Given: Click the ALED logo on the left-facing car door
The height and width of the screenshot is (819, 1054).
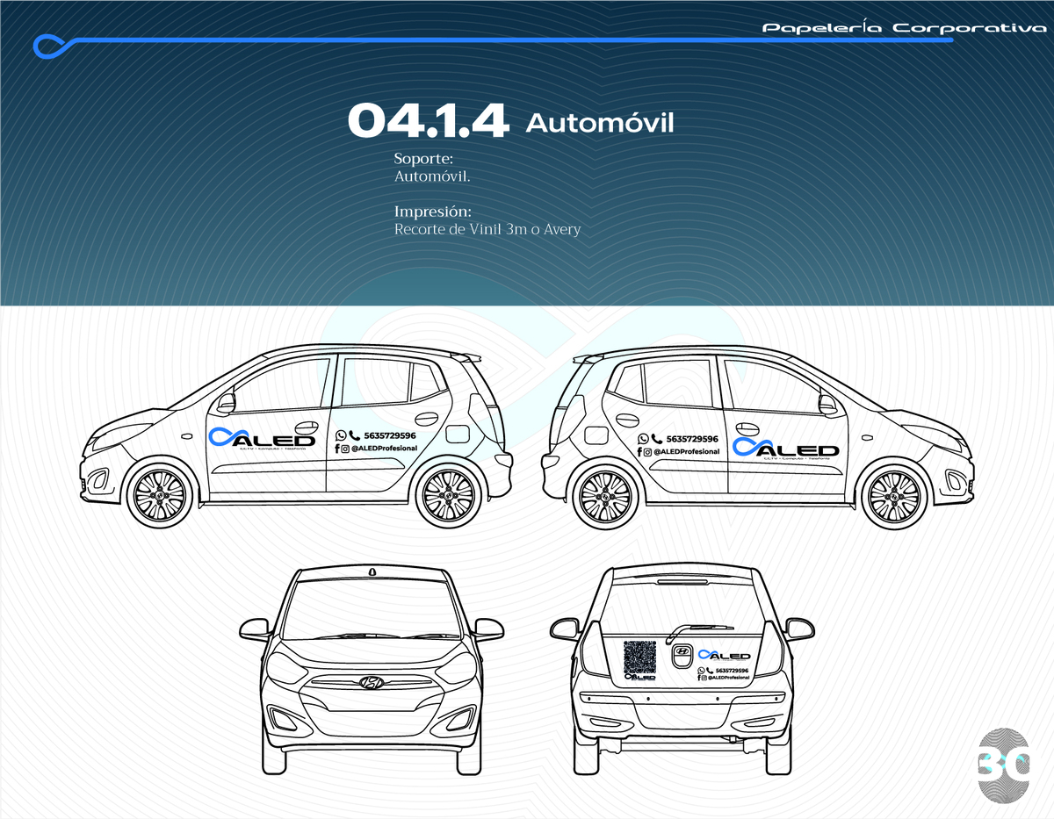Looking at the screenshot, I should point(261,438).
